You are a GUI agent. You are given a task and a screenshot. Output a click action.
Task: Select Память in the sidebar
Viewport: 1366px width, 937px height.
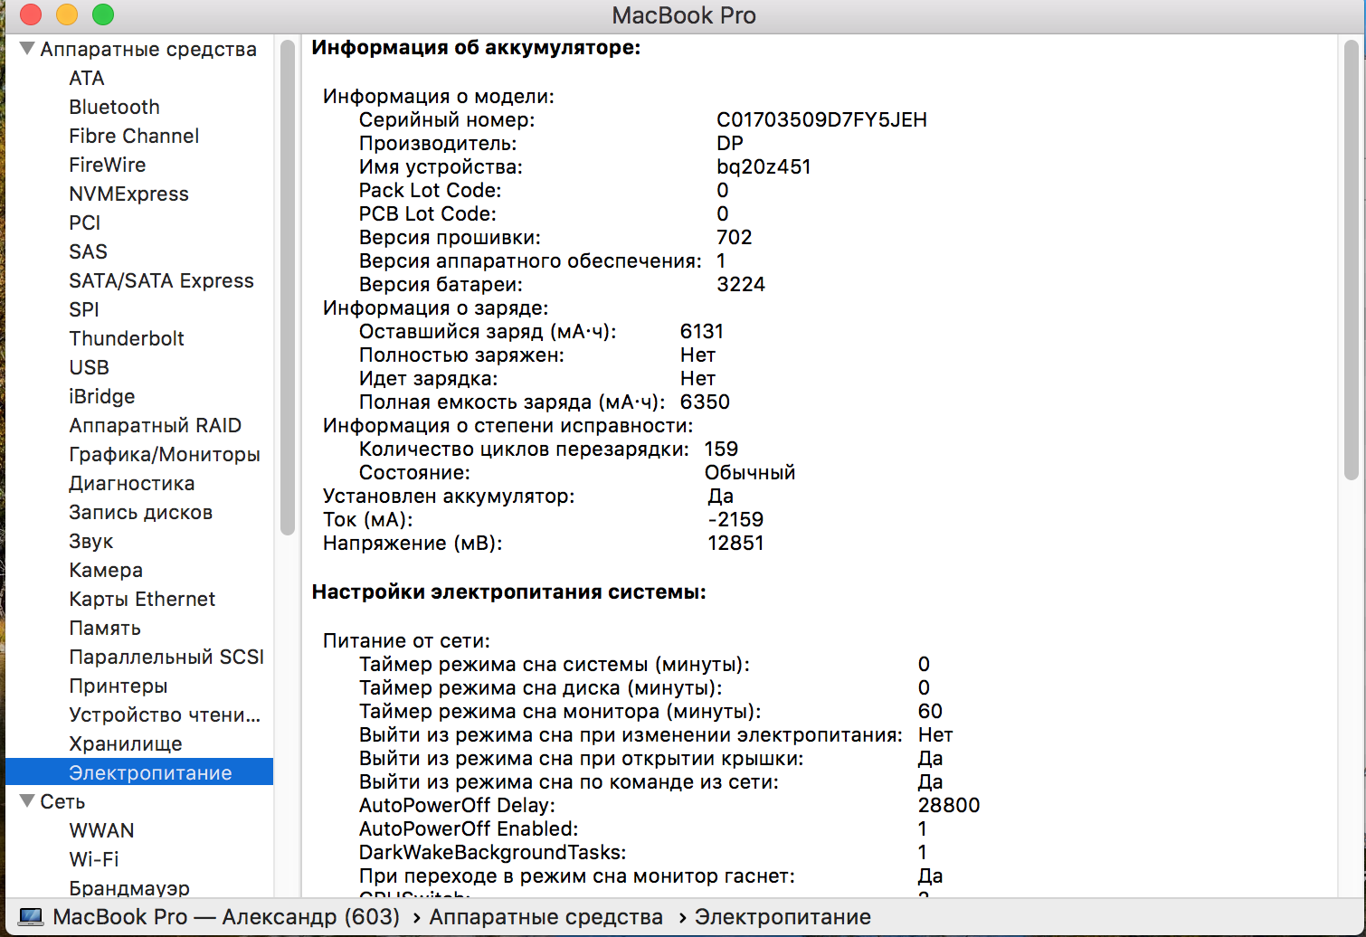(x=105, y=628)
